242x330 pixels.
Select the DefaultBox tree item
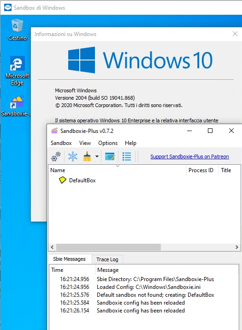[x=83, y=180]
